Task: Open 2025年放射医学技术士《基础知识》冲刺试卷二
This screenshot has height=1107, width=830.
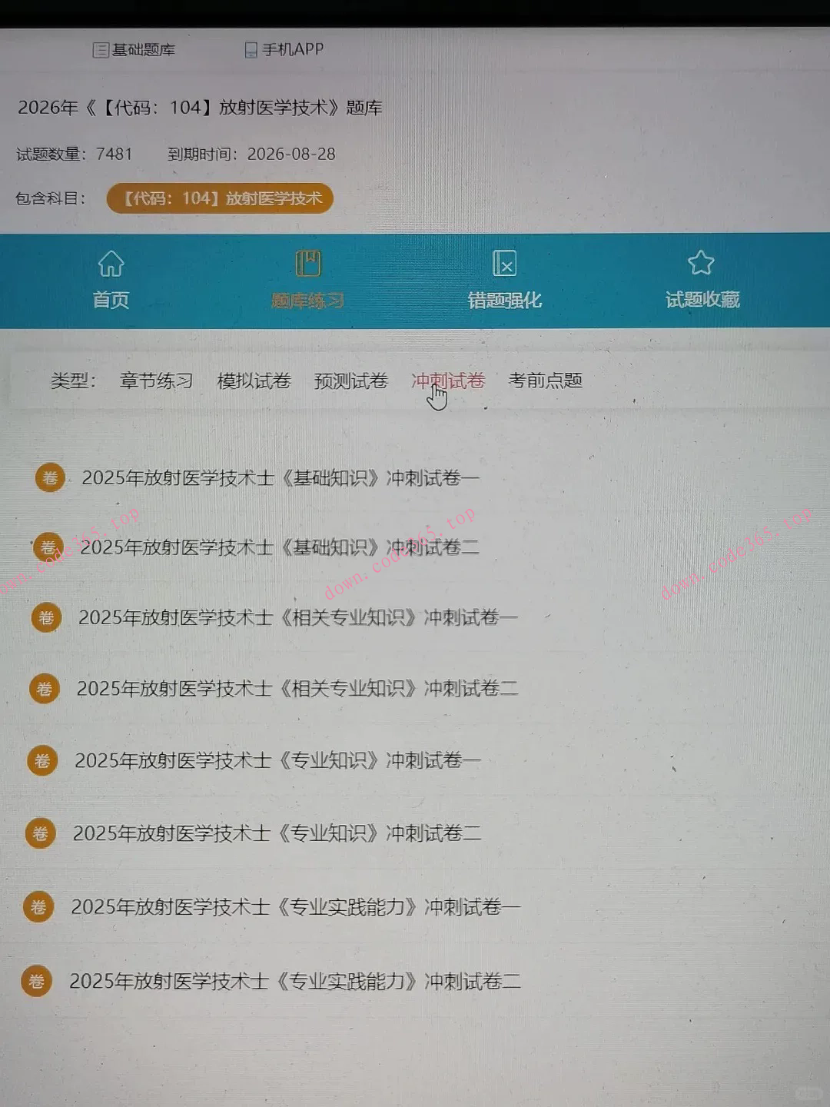Action: tap(281, 547)
